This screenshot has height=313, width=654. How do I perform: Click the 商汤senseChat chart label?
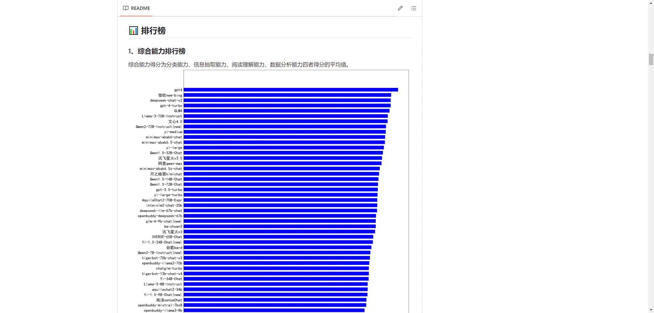(169, 300)
